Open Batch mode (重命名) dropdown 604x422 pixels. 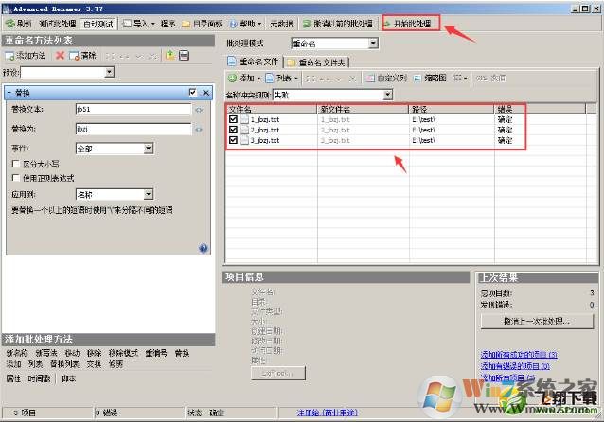pyautogui.click(x=373, y=44)
